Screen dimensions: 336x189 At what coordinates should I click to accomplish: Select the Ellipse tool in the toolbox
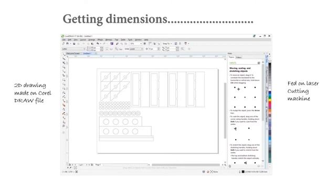coord(64,84)
